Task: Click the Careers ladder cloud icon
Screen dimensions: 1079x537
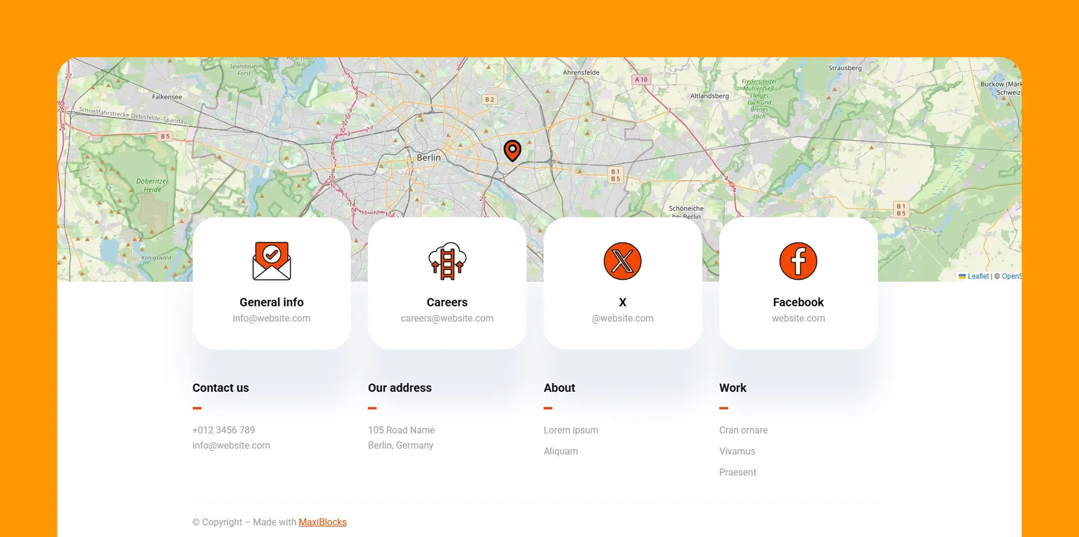Action: point(447,261)
